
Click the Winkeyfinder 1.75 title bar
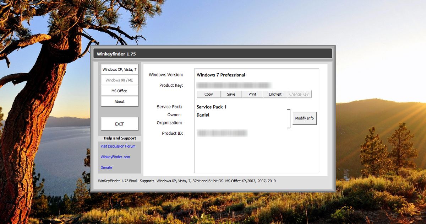pos(213,54)
